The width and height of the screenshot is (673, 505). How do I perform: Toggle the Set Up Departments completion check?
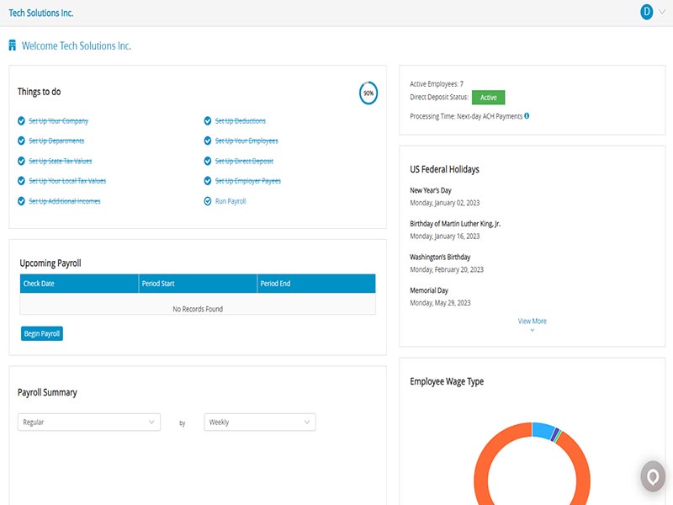click(20, 141)
